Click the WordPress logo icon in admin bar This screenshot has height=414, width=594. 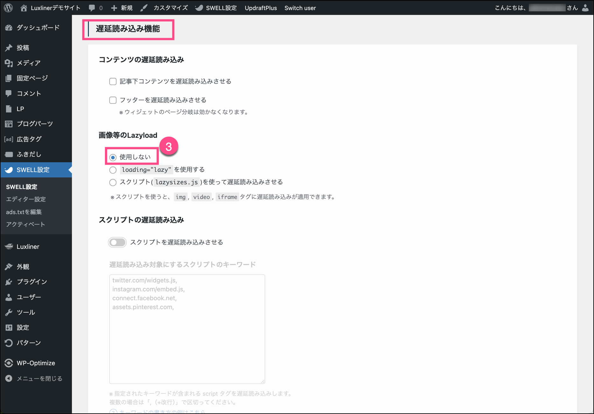click(x=9, y=8)
